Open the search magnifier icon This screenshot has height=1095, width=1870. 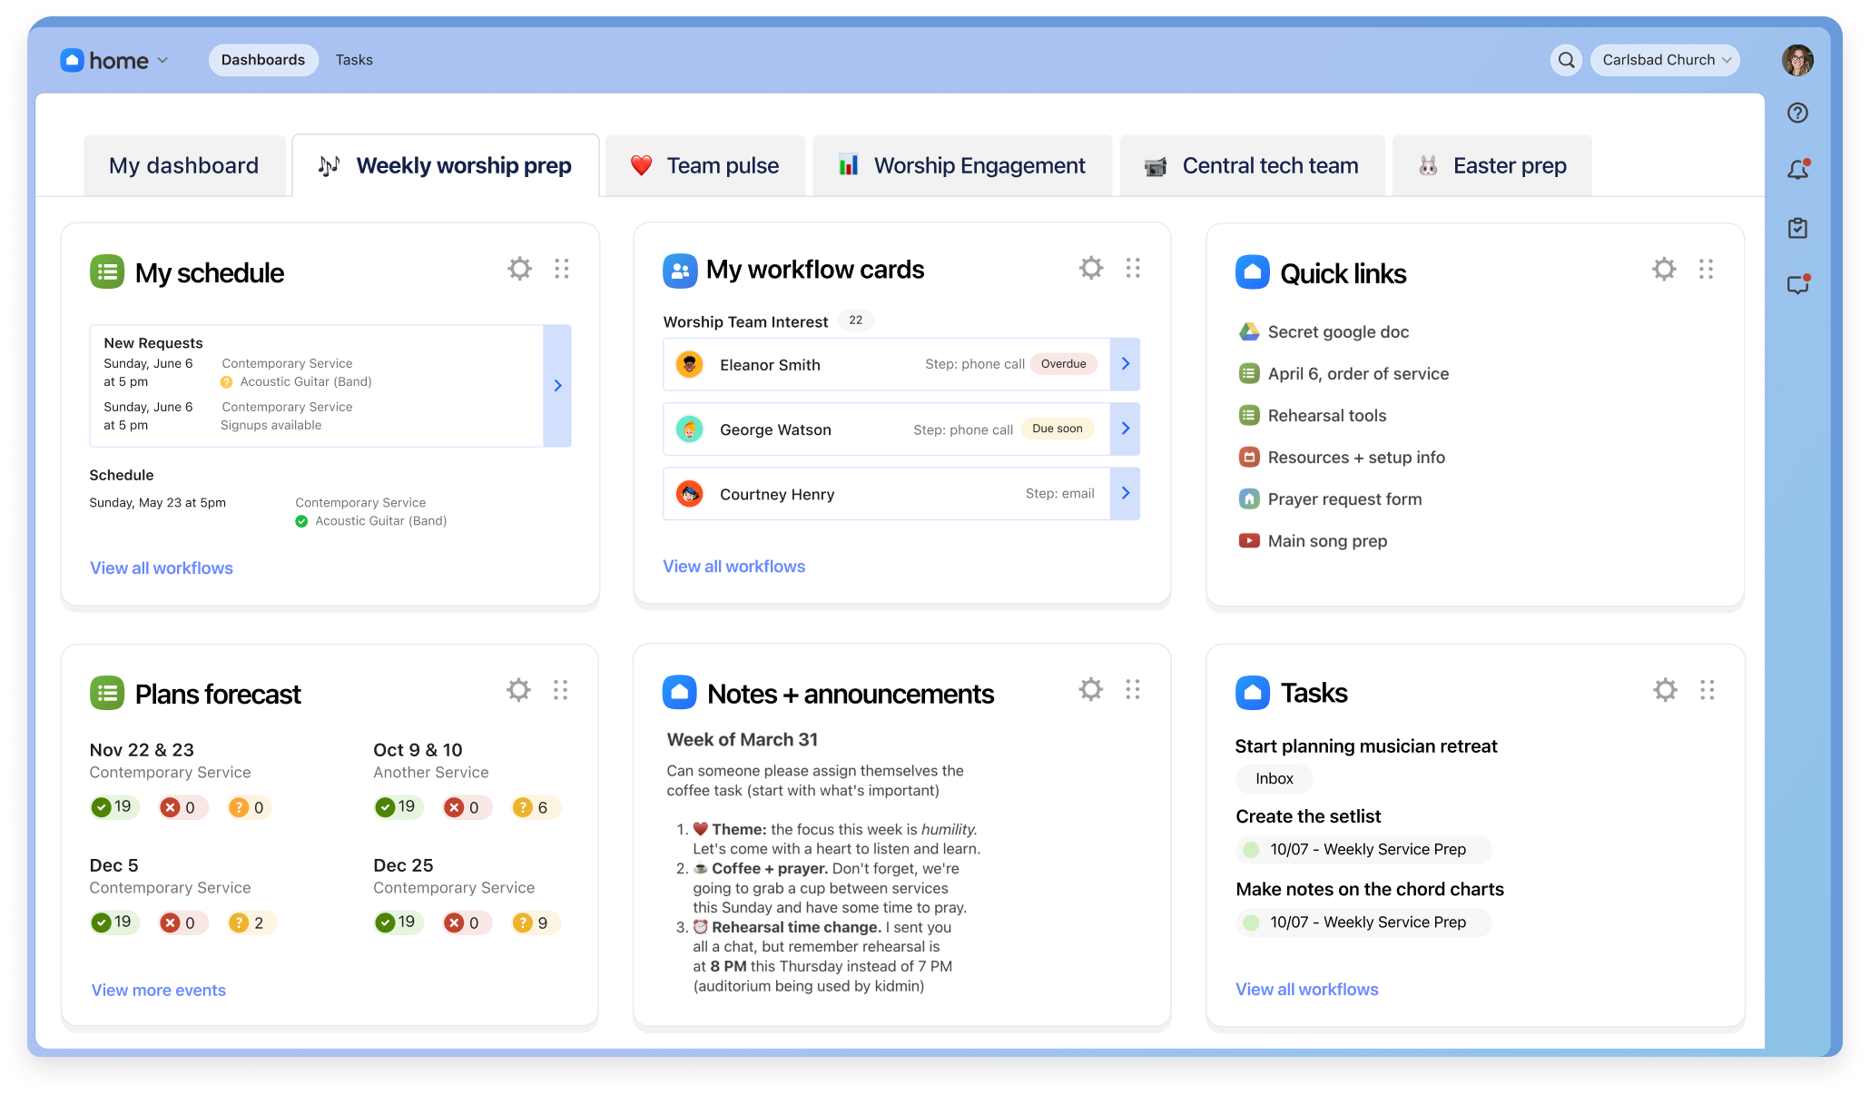[x=1566, y=60]
